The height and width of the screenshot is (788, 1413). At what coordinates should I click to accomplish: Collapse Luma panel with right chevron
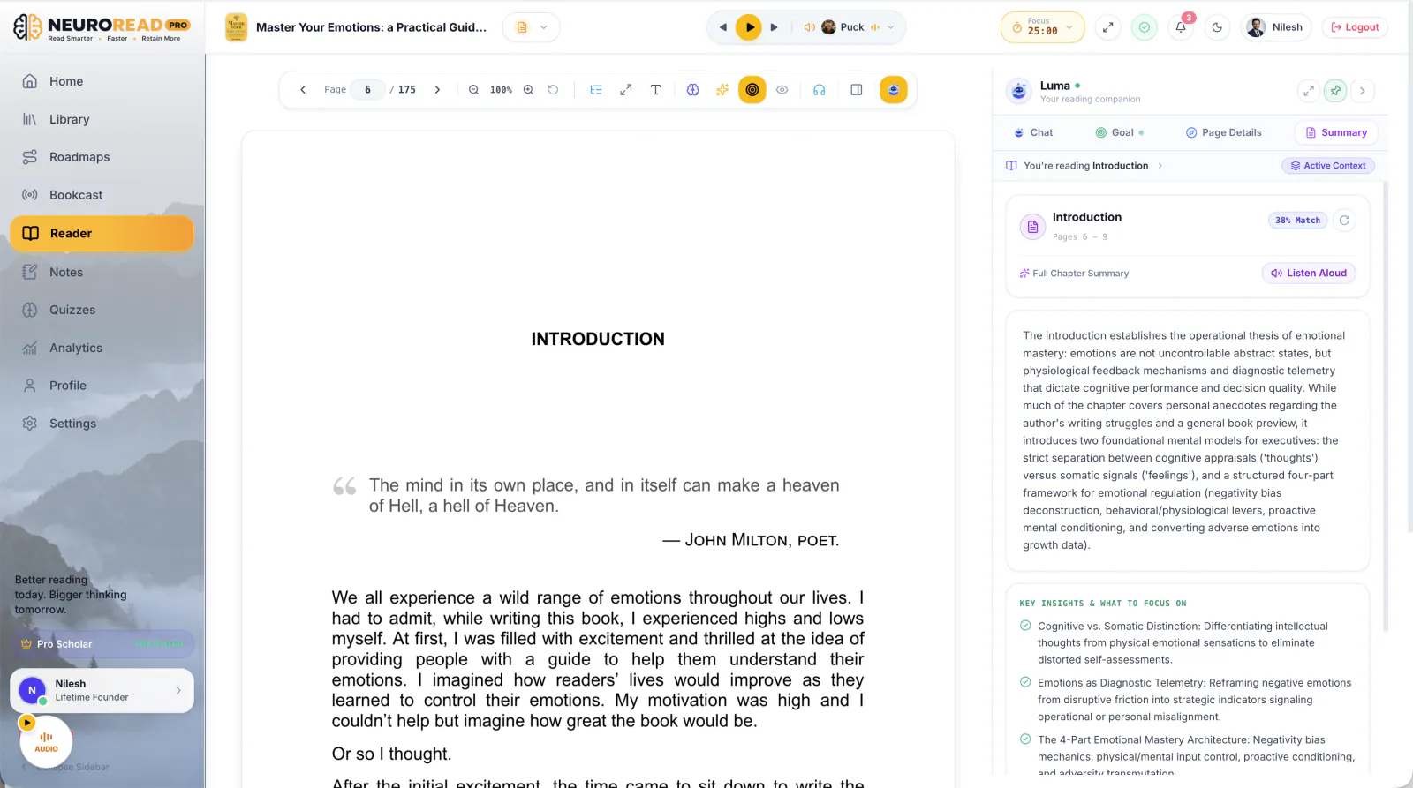pos(1363,91)
